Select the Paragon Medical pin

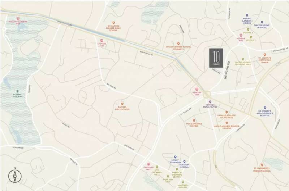click(x=184, y=162)
